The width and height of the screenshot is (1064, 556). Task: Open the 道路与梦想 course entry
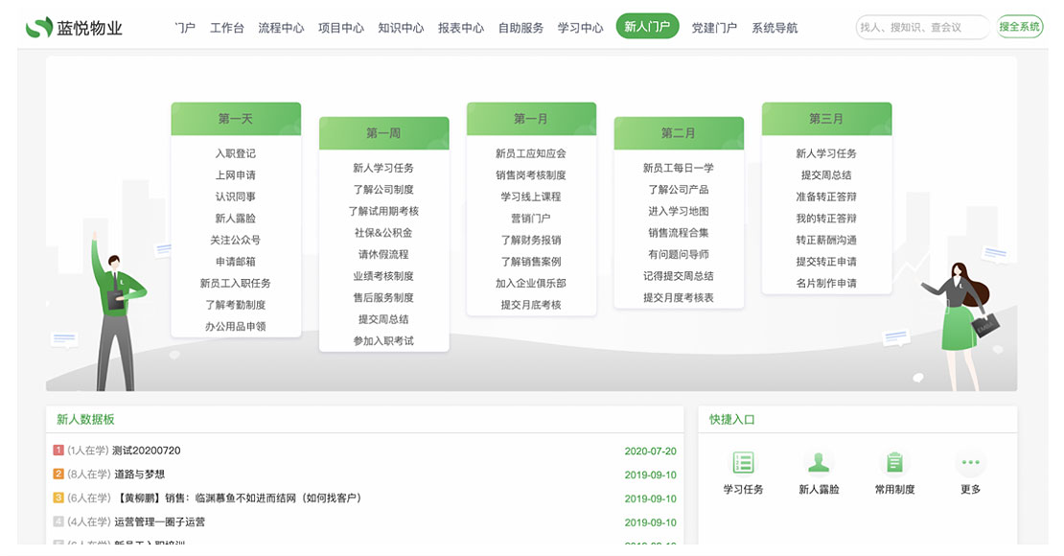[140, 475]
